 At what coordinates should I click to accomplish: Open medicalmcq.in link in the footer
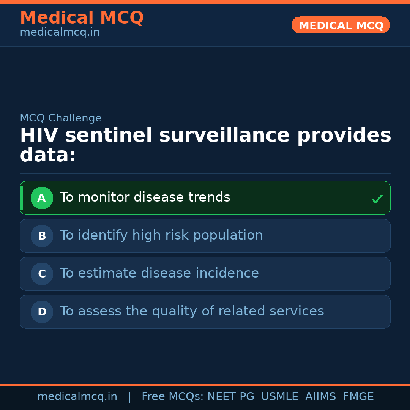[x=77, y=397]
